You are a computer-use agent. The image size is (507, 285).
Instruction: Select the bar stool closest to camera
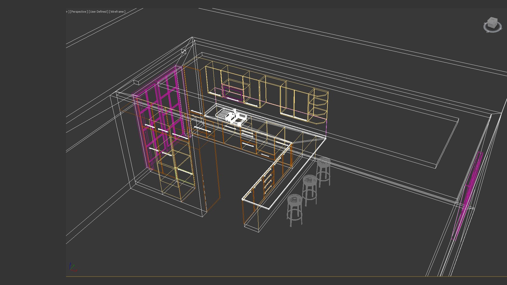click(x=294, y=210)
